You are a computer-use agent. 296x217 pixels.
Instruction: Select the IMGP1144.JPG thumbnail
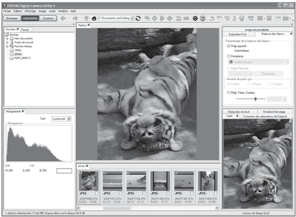(x=136, y=181)
